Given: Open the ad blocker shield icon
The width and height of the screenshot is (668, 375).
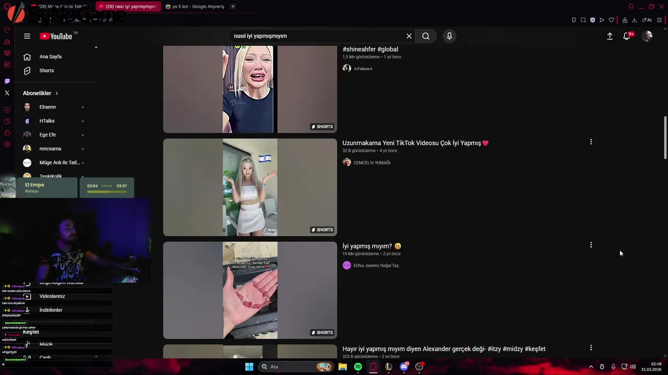Looking at the screenshot, I should coord(592,20).
